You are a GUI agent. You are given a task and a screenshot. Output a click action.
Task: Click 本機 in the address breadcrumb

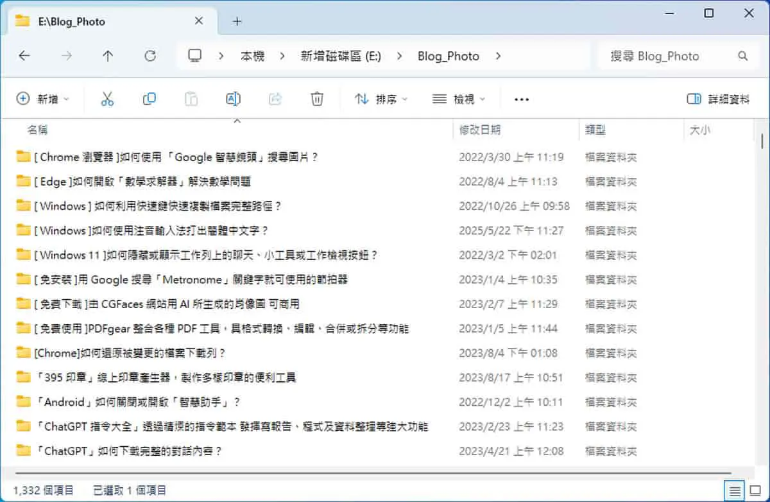pyautogui.click(x=252, y=56)
